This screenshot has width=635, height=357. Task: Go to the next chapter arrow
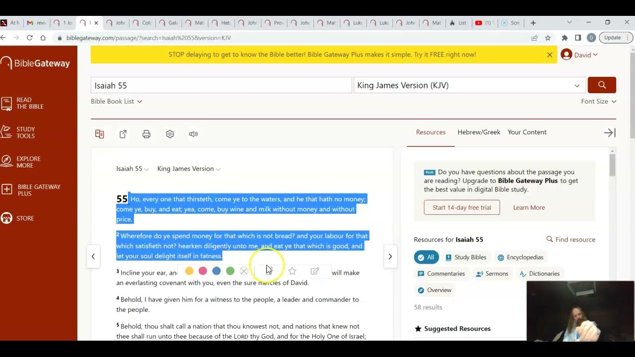click(x=390, y=256)
